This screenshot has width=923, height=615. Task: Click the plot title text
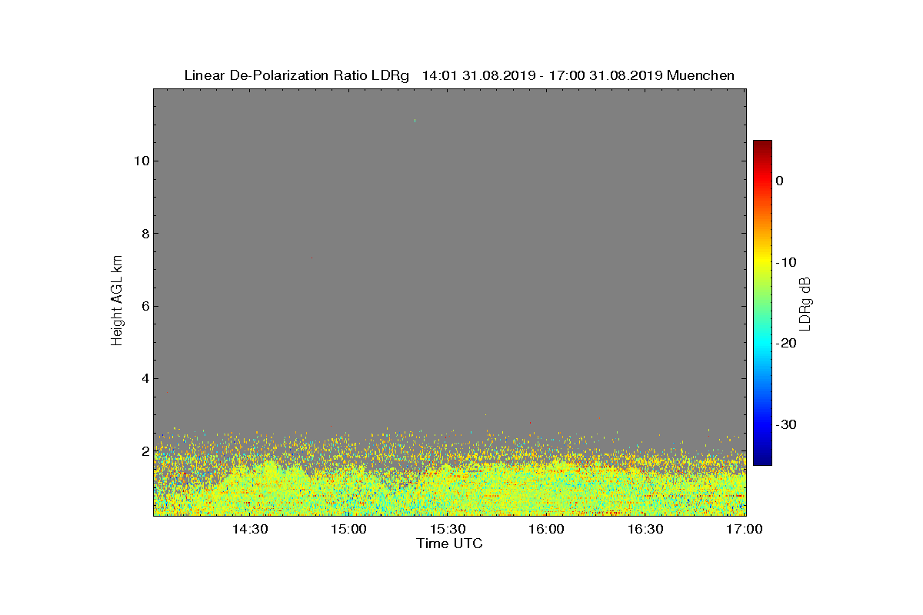[x=459, y=75]
